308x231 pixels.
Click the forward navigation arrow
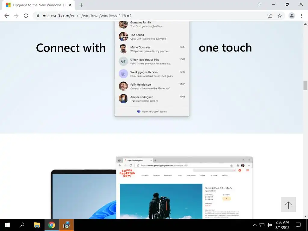16,16
